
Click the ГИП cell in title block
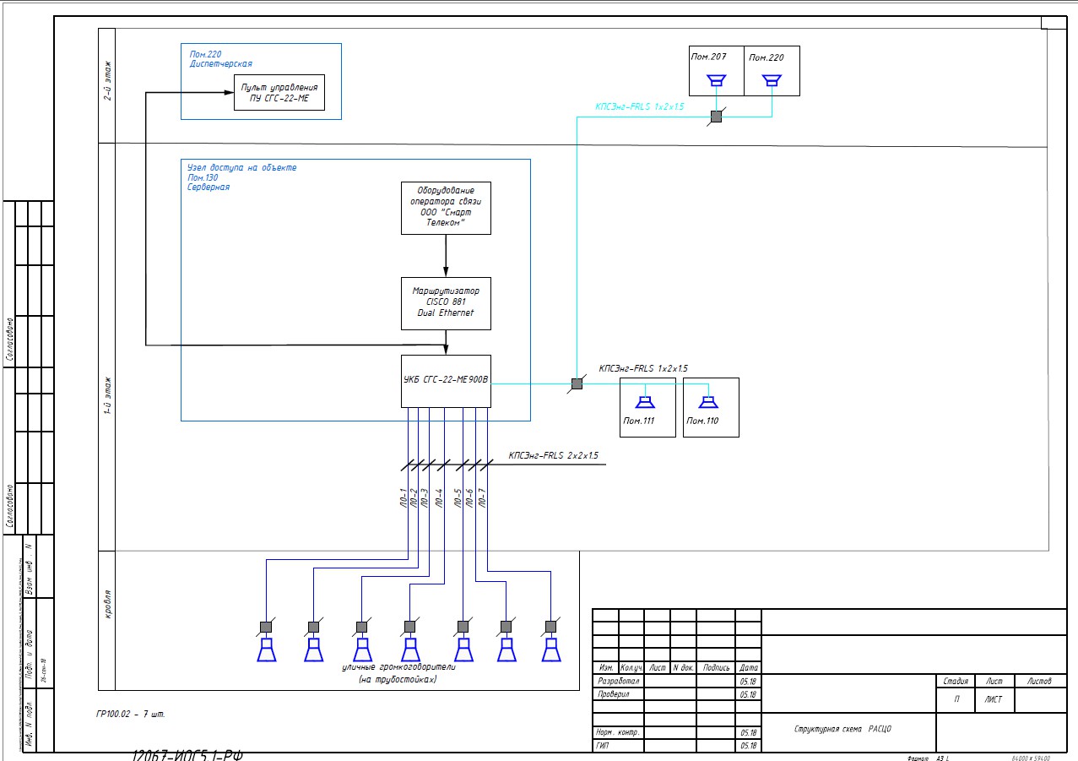tap(619, 746)
